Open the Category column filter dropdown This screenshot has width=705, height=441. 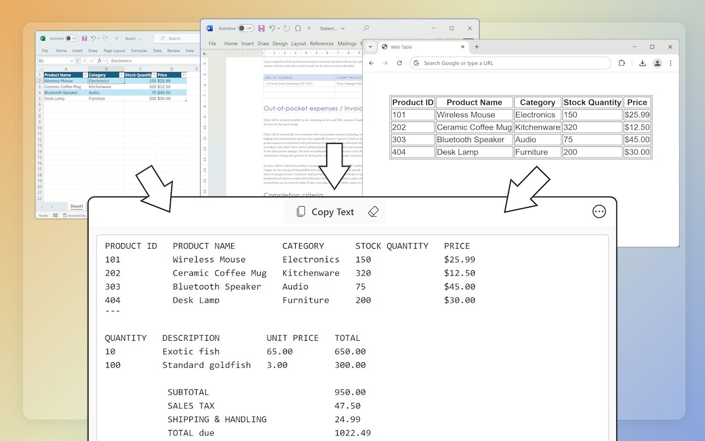click(x=121, y=75)
